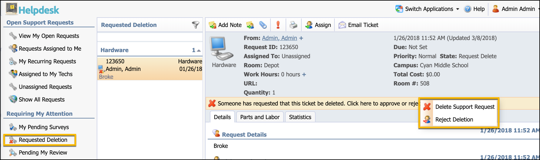Open the Switch Applications dropdown
Viewport: 540px width, 160px height.
click(x=427, y=9)
